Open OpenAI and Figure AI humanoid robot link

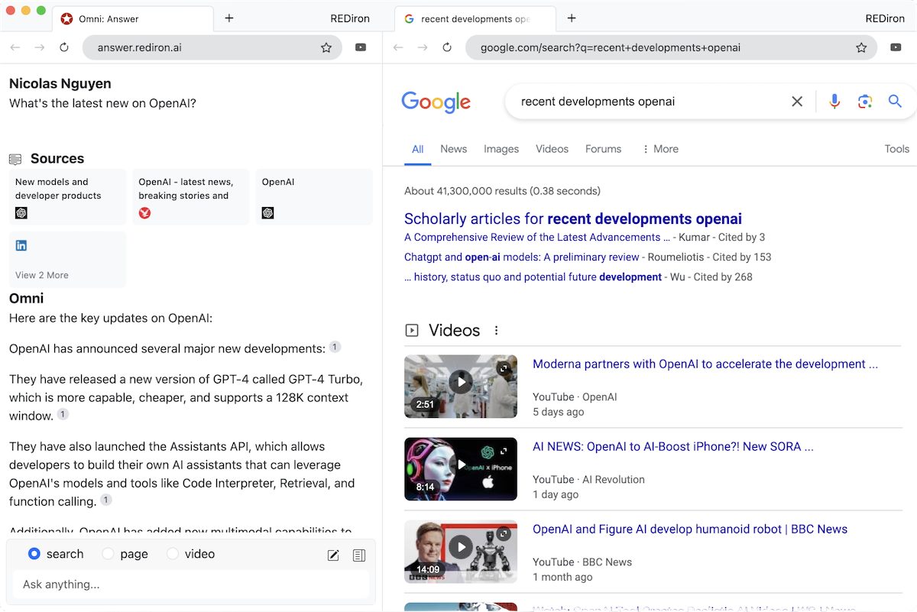[x=690, y=529]
